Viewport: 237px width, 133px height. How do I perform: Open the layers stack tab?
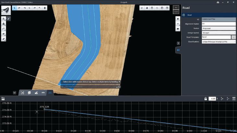[29, 93]
